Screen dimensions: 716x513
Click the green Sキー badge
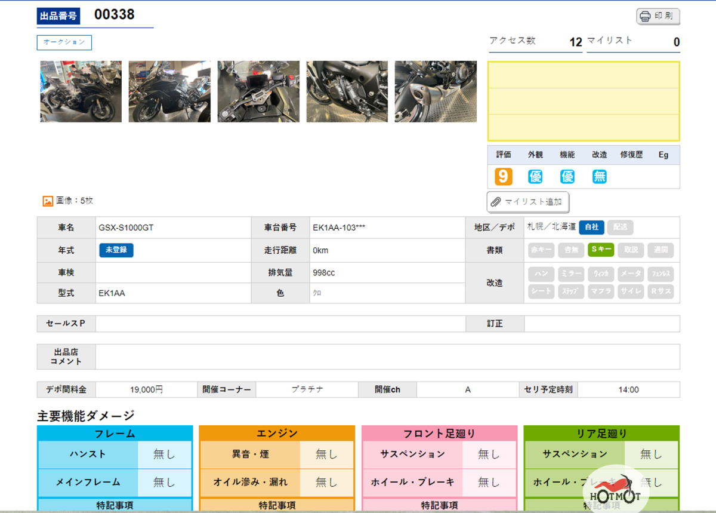(x=601, y=250)
